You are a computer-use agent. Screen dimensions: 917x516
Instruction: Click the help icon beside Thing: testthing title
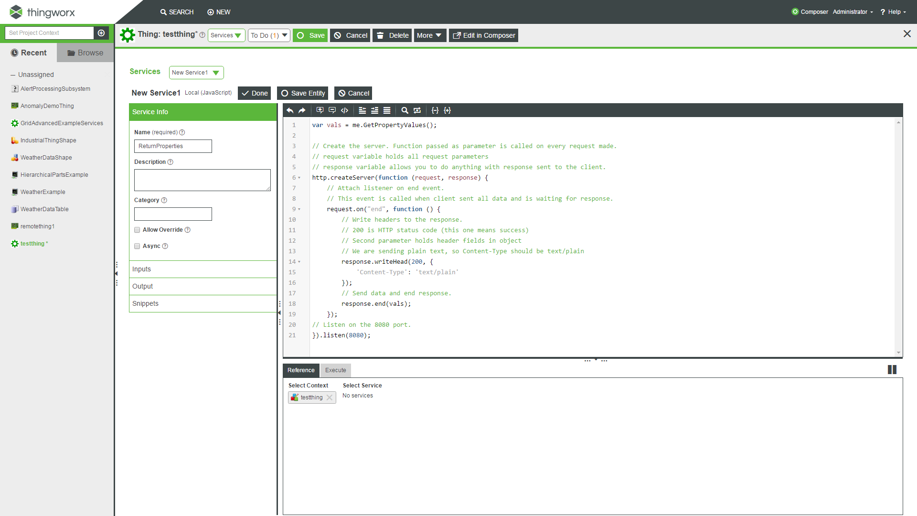(x=203, y=35)
